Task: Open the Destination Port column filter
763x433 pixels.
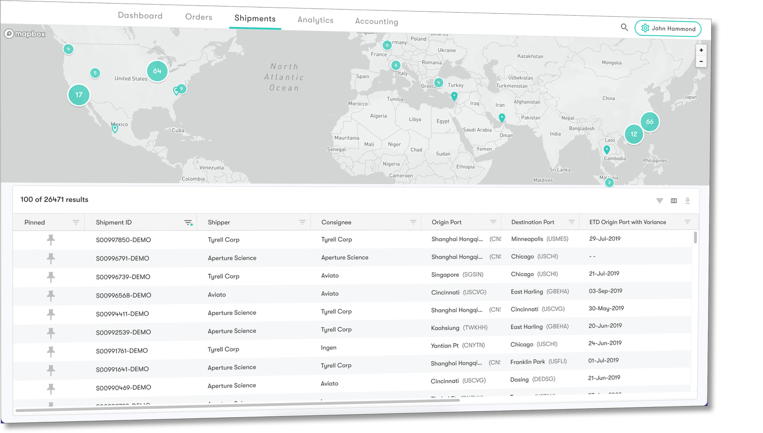Action: click(x=572, y=222)
